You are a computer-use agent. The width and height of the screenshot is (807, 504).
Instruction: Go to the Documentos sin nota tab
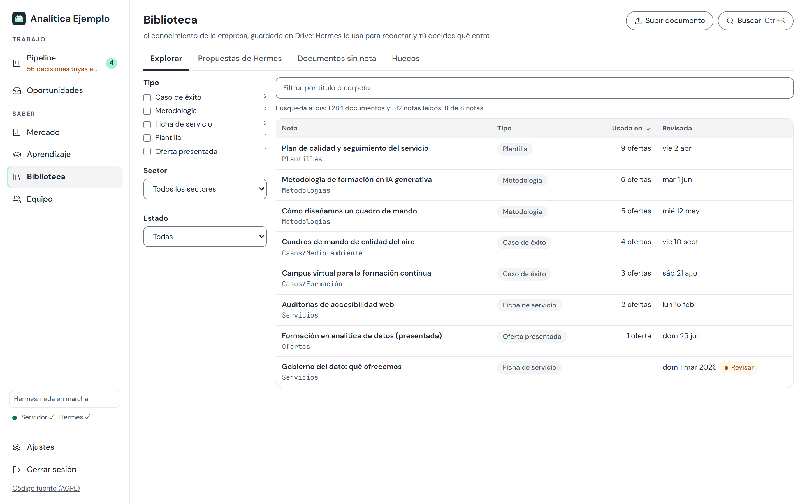[337, 59]
